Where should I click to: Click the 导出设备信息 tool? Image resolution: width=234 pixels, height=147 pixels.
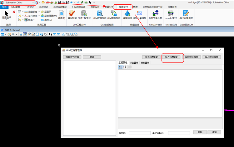(186, 15)
